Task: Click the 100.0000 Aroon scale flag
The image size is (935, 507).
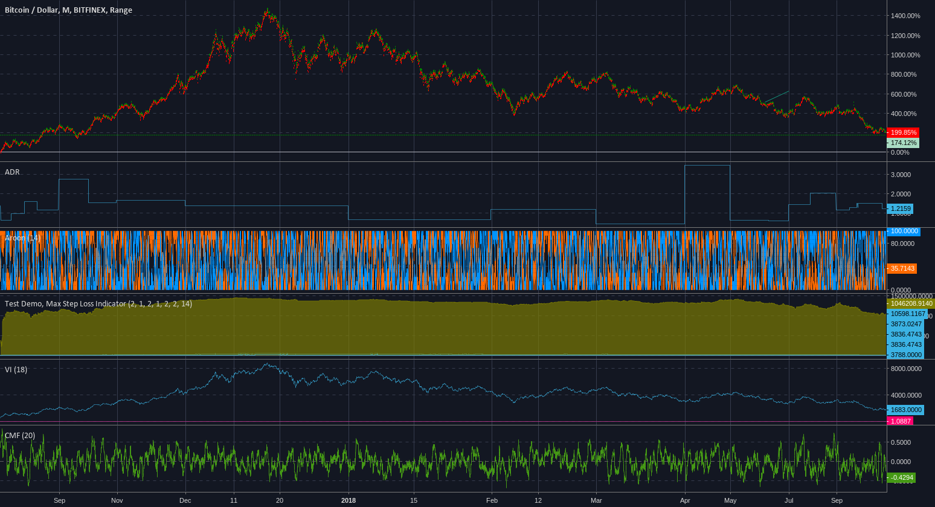Action: coord(904,231)
